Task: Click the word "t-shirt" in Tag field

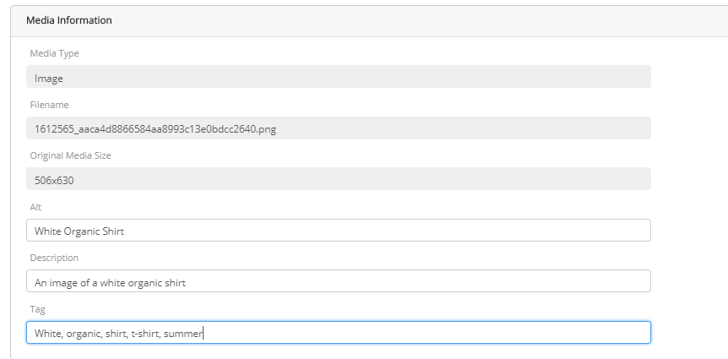Action: (x=144, y=333)
